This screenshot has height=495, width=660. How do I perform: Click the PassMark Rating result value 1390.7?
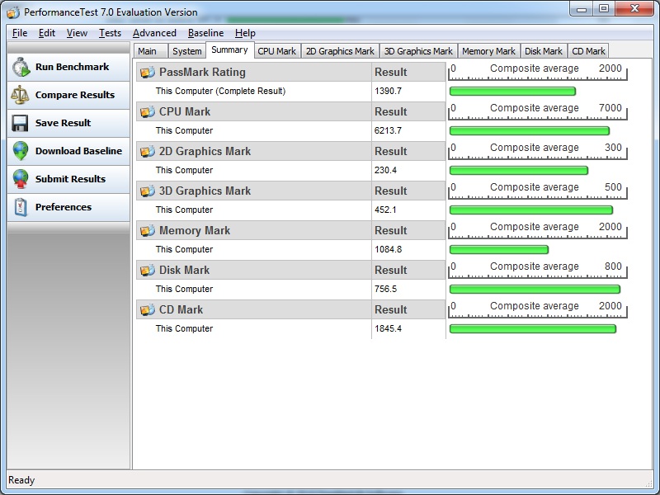(388, 92)
